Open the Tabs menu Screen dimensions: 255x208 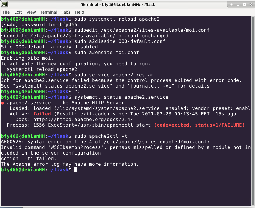[66, 12]
